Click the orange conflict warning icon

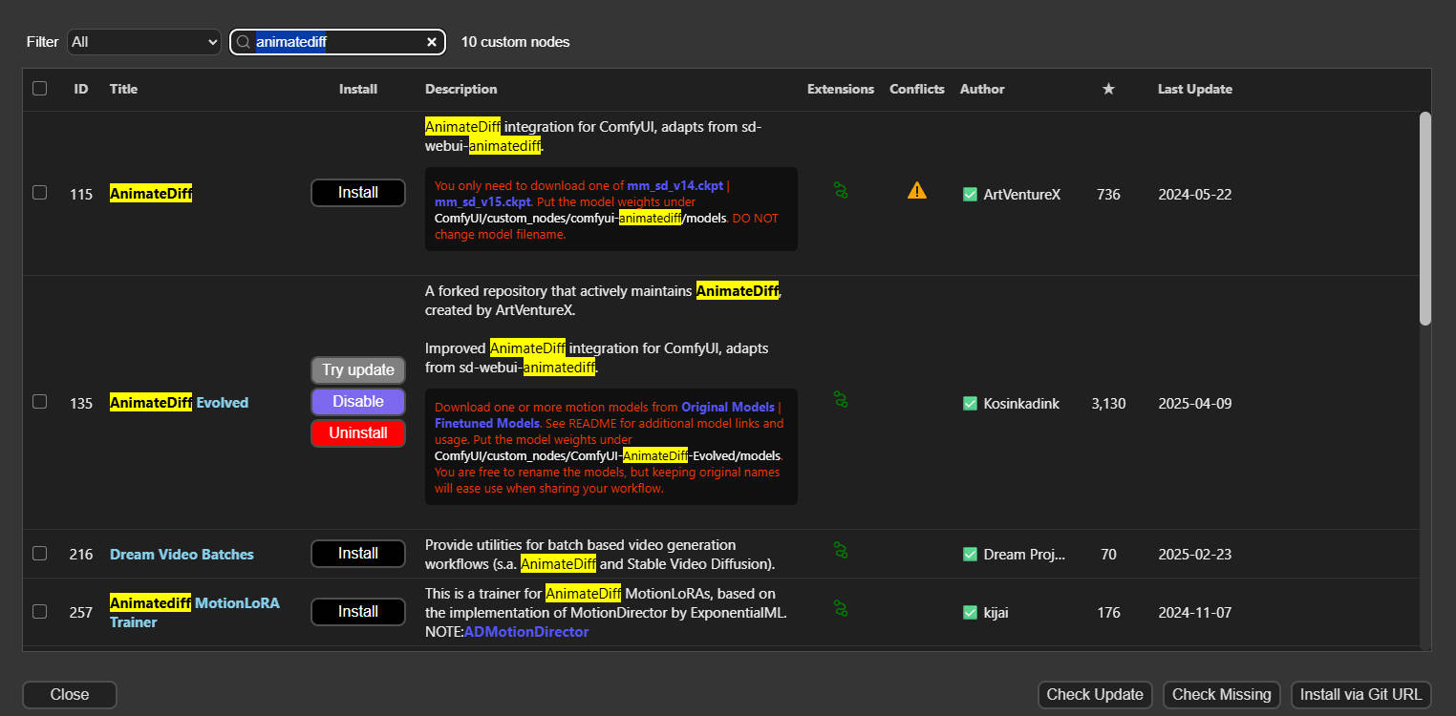[x=917, y=191]
